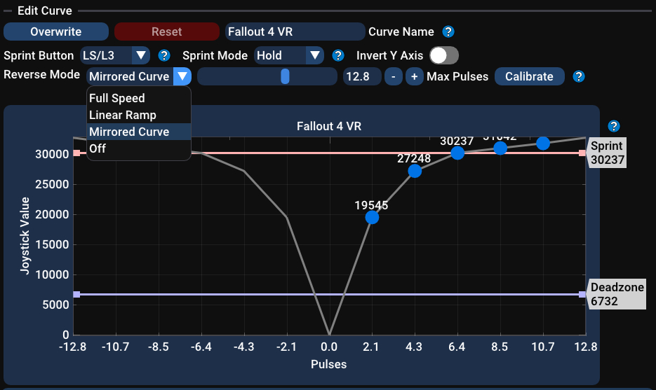Screen dimensions: 656x390
Task: Open help icon next to Sprint Mode
Action: (x=338, y=55)
